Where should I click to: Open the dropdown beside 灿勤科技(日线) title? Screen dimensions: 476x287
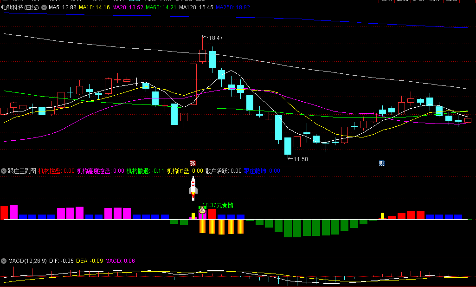click(44, 7)
